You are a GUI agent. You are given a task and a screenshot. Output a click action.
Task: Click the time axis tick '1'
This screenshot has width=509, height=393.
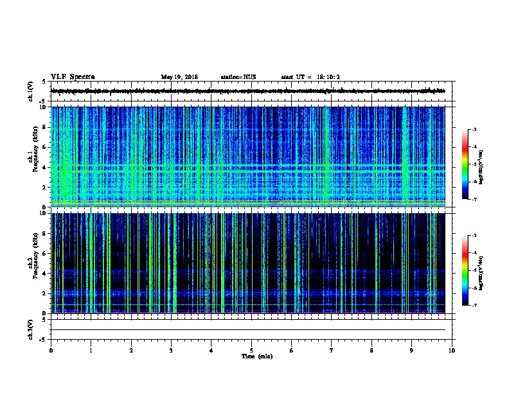(x=91, y=350)
